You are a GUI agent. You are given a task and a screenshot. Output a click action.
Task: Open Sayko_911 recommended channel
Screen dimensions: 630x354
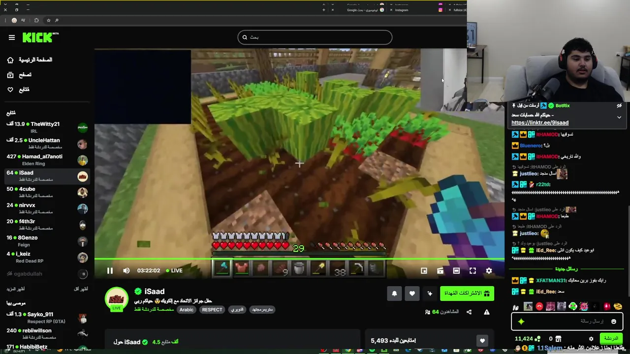point(47,318)
